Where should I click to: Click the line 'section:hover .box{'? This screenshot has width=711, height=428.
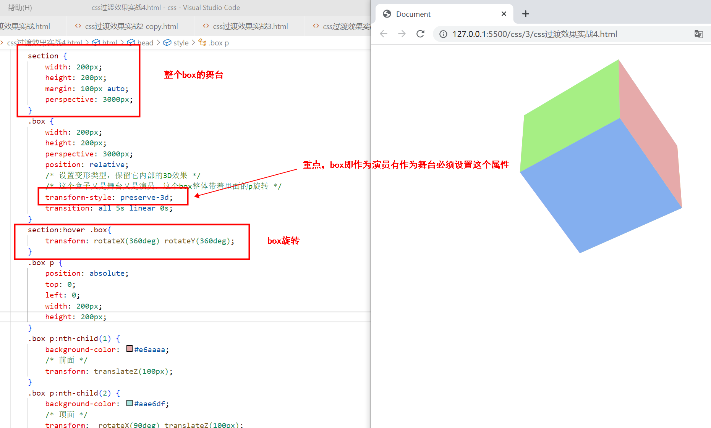click(69, 230)
